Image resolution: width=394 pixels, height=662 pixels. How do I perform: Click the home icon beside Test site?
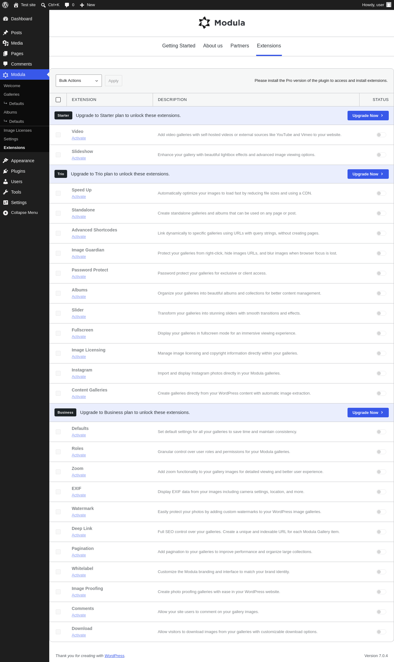pyautogui.click(x=16, y=5)
